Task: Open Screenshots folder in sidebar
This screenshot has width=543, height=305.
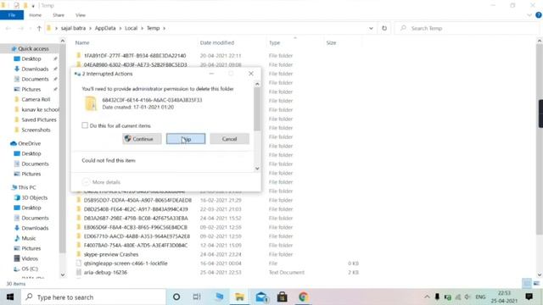Action: 36,130
